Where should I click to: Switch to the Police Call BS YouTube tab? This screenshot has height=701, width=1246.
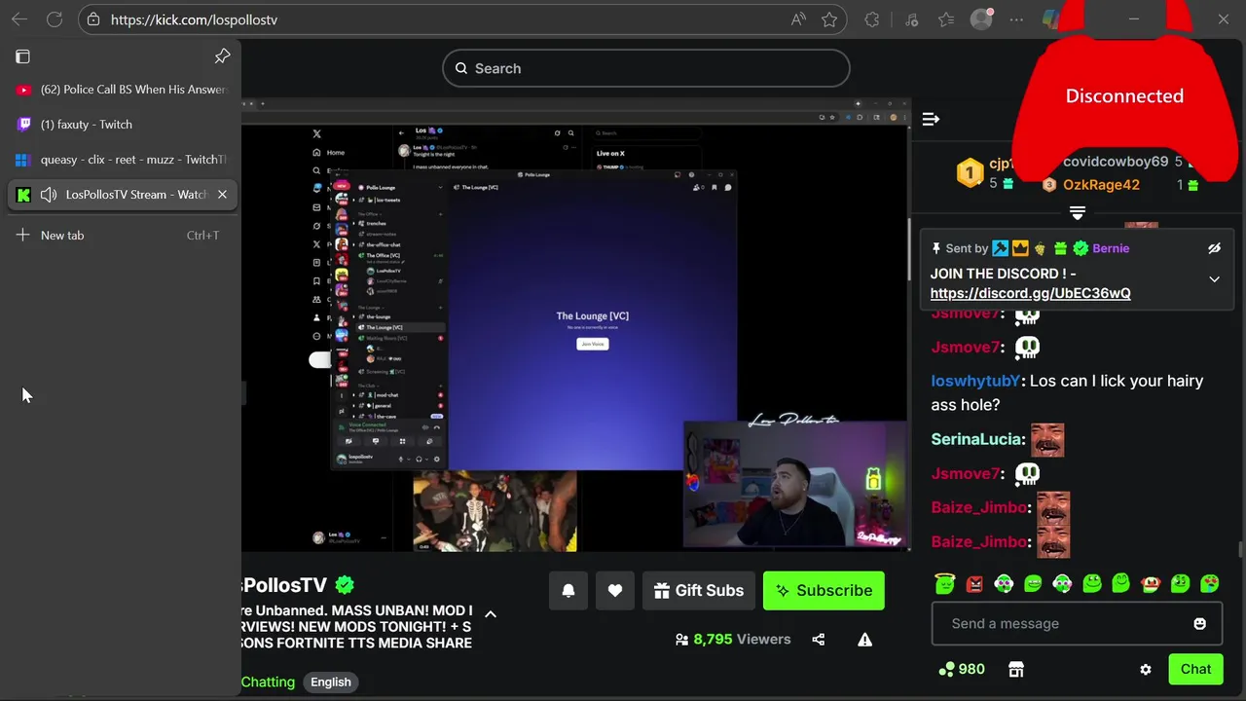click(121, 90)
